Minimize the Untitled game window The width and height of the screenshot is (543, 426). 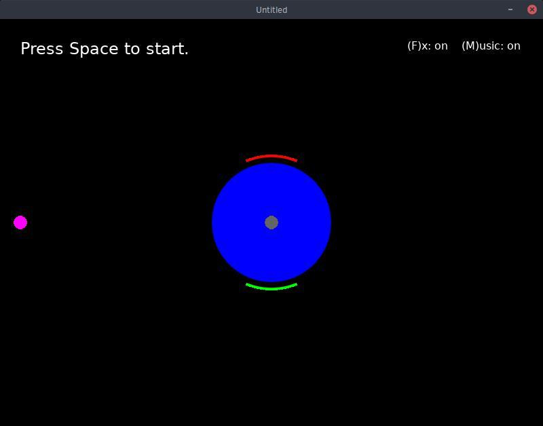click(510, 9)
